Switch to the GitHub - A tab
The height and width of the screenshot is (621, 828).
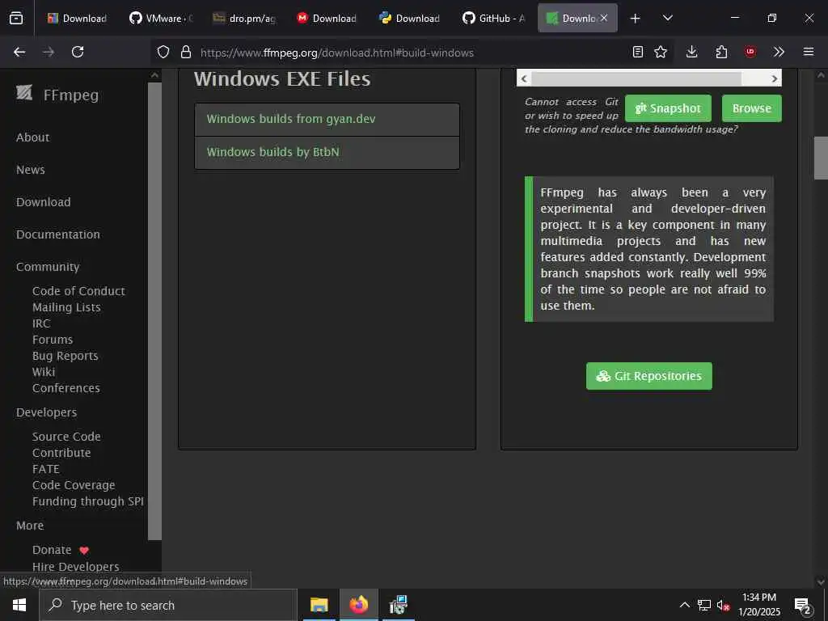(494, 18)
